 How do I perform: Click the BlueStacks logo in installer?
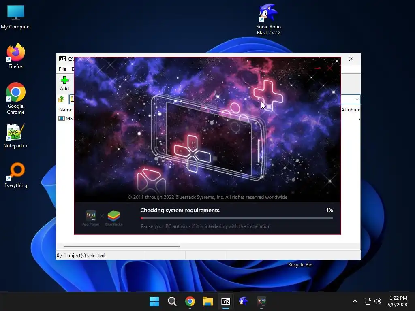(114, 218)
